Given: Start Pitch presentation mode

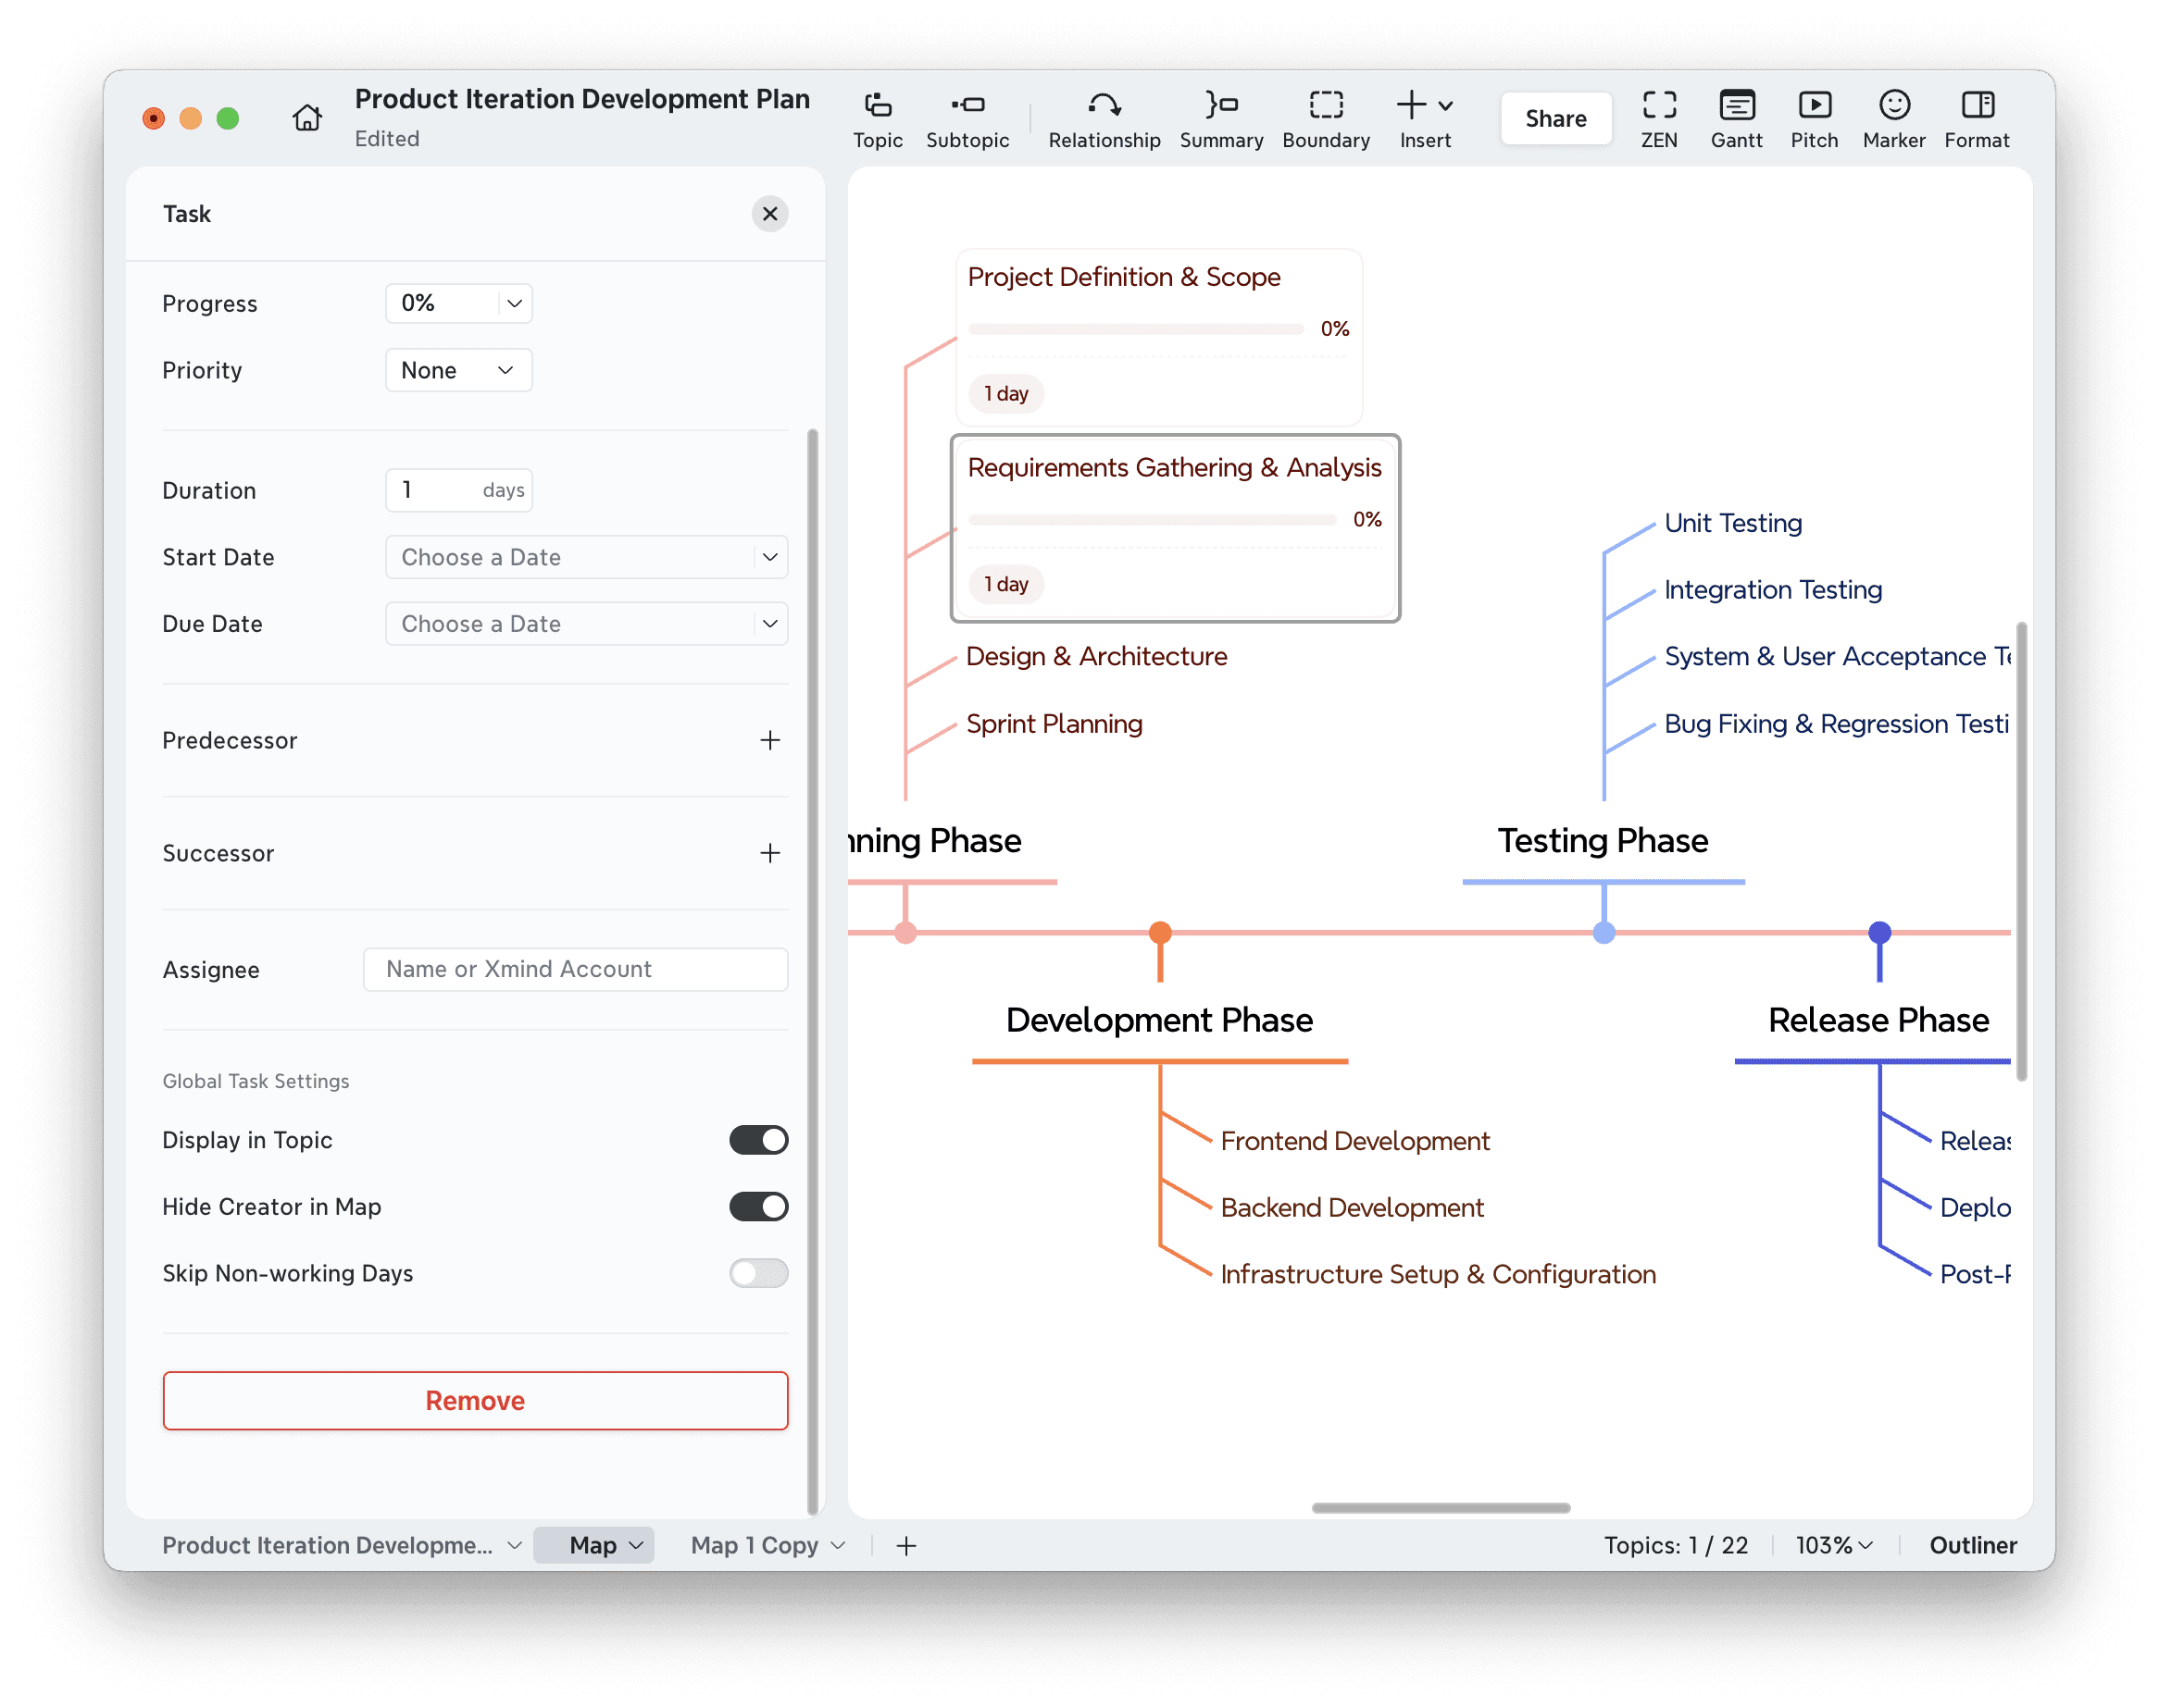Looking at the screenshot, I should (1814, 117).
